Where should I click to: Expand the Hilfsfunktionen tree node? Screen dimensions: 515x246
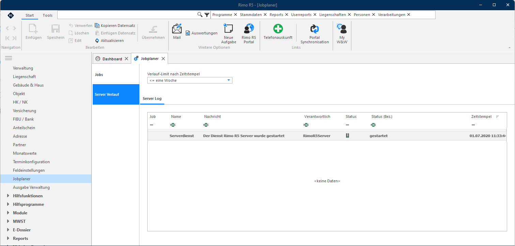[x=8, y=196]
